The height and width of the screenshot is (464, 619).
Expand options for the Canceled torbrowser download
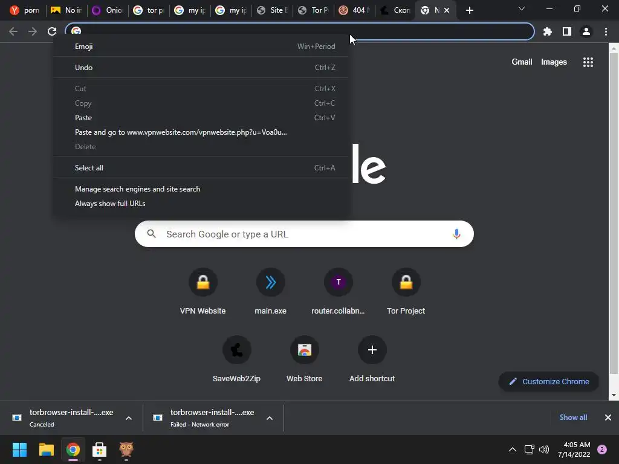click(x=129, y=418)
